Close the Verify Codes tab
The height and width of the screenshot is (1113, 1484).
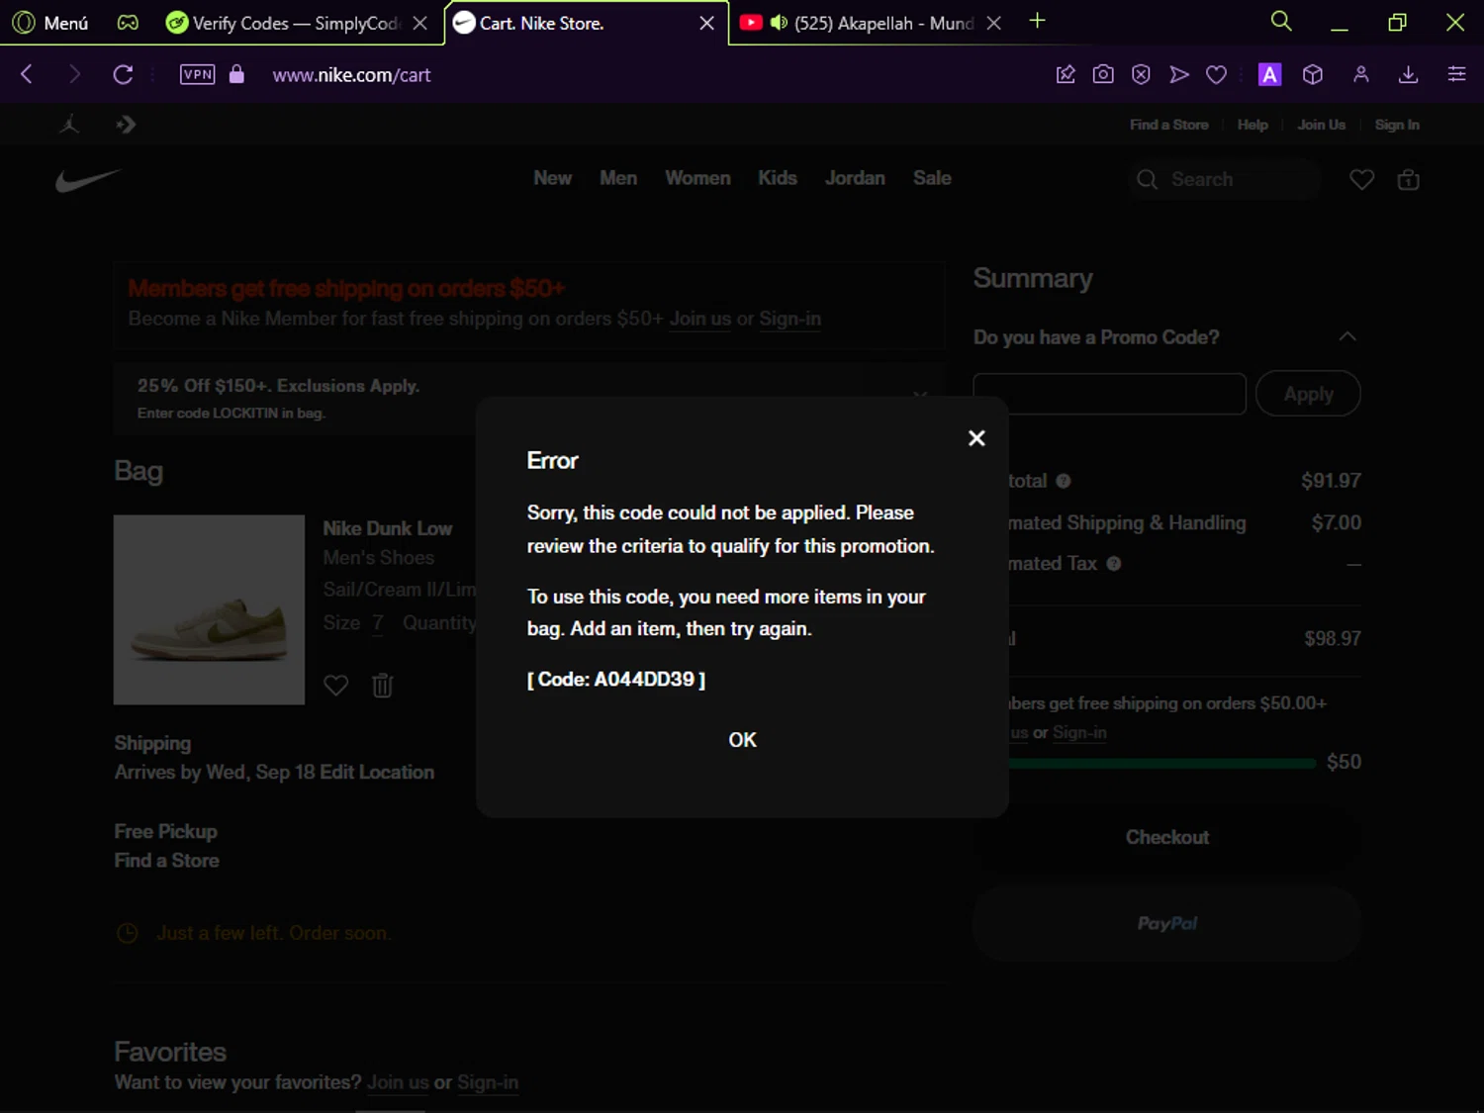point(420,23)
